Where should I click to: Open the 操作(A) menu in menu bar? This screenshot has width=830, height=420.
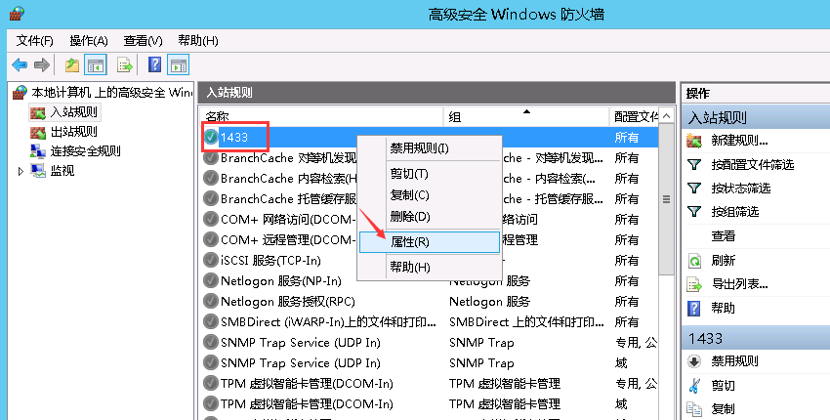pos(88,40)
